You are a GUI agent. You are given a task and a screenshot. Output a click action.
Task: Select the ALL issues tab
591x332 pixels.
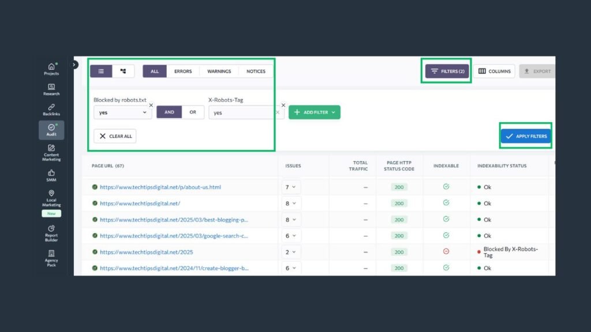pos(155,71)
